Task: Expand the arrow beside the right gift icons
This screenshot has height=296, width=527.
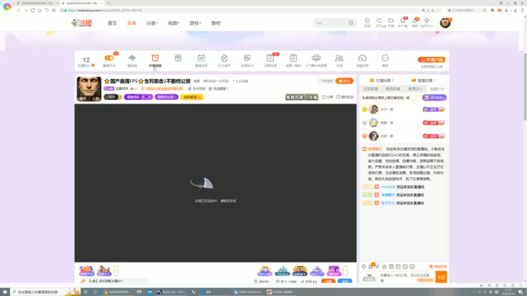Action: coord(345,270)
